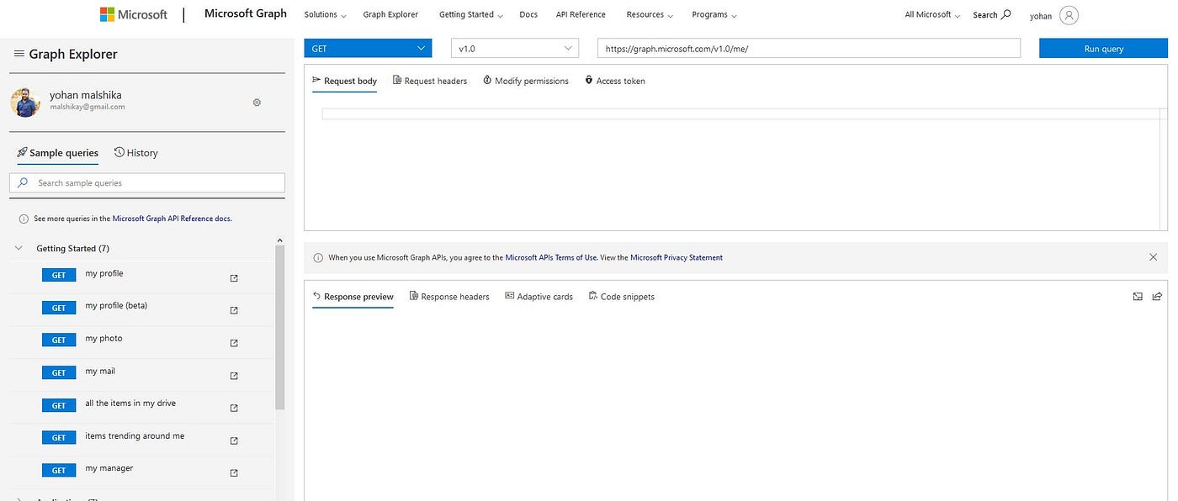
Task: Click the Run query button
Action: (x=1103, y=49)
